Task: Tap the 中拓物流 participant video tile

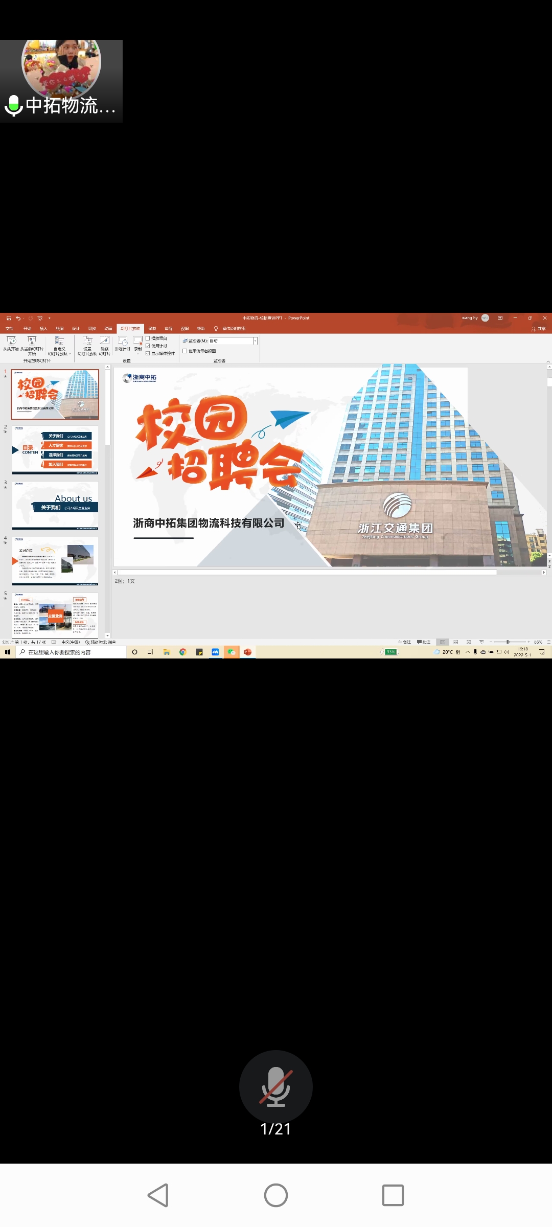Action: (x=61, y=81)
